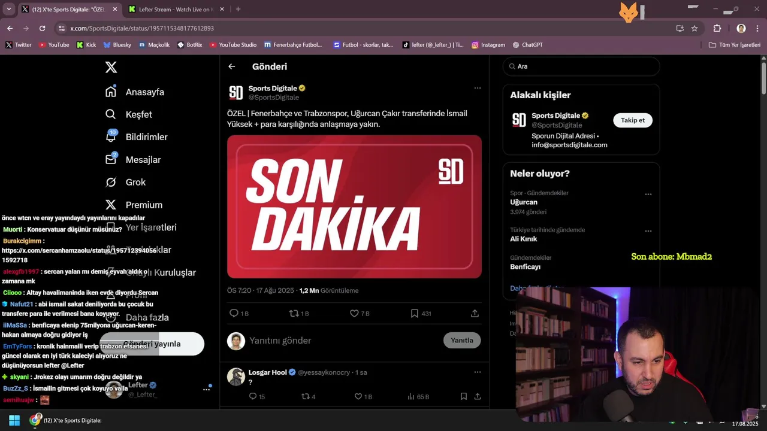Screen dimensions: 767x431
Task: Open Bluesky bookmark
Action: (x=117, y=45)
